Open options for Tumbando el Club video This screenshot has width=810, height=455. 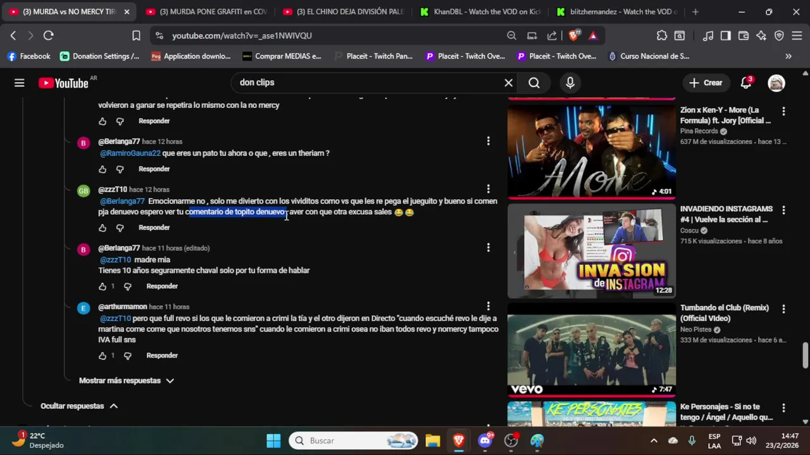[x=783, y=309]
